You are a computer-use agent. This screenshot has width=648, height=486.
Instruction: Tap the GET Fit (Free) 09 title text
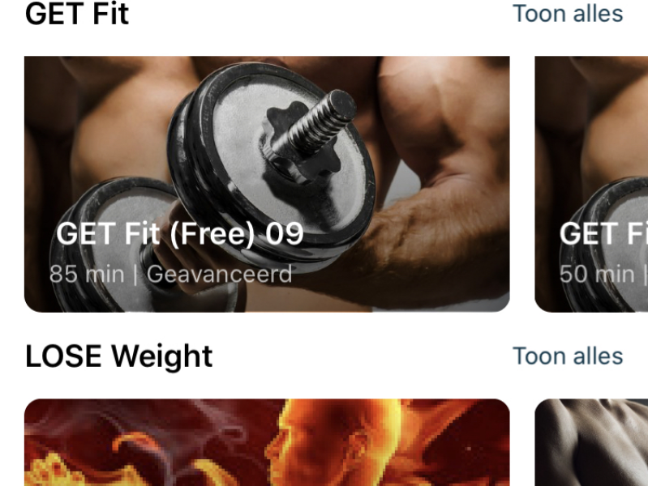coord(180,234)
